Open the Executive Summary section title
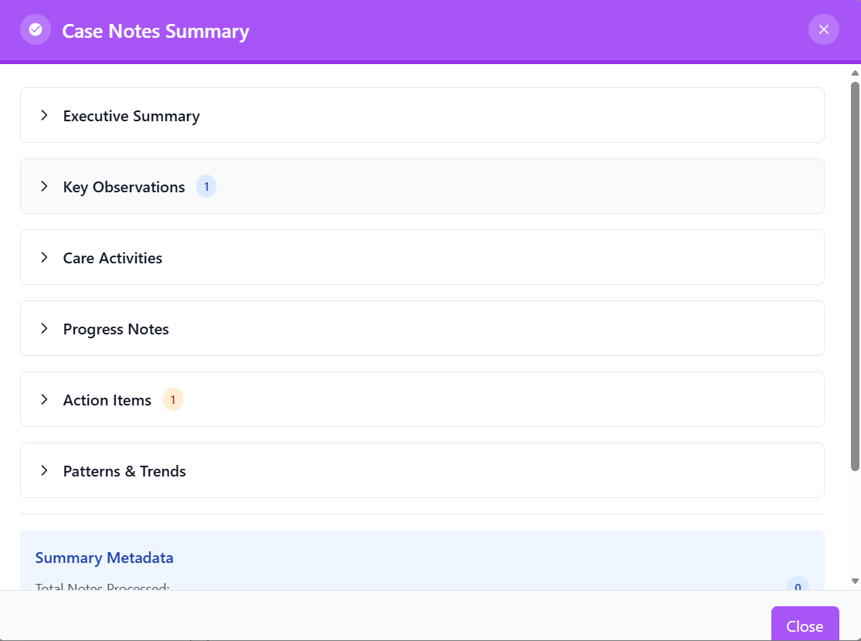Image resolution: width=861 pixels, height=641 pixels. pyautogui.click(x=131, y=116)
